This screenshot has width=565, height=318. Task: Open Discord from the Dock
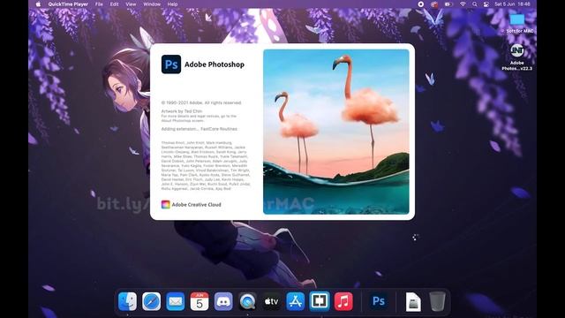223,301
